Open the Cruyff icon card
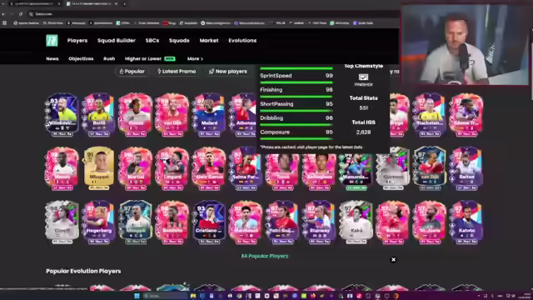 62,222
